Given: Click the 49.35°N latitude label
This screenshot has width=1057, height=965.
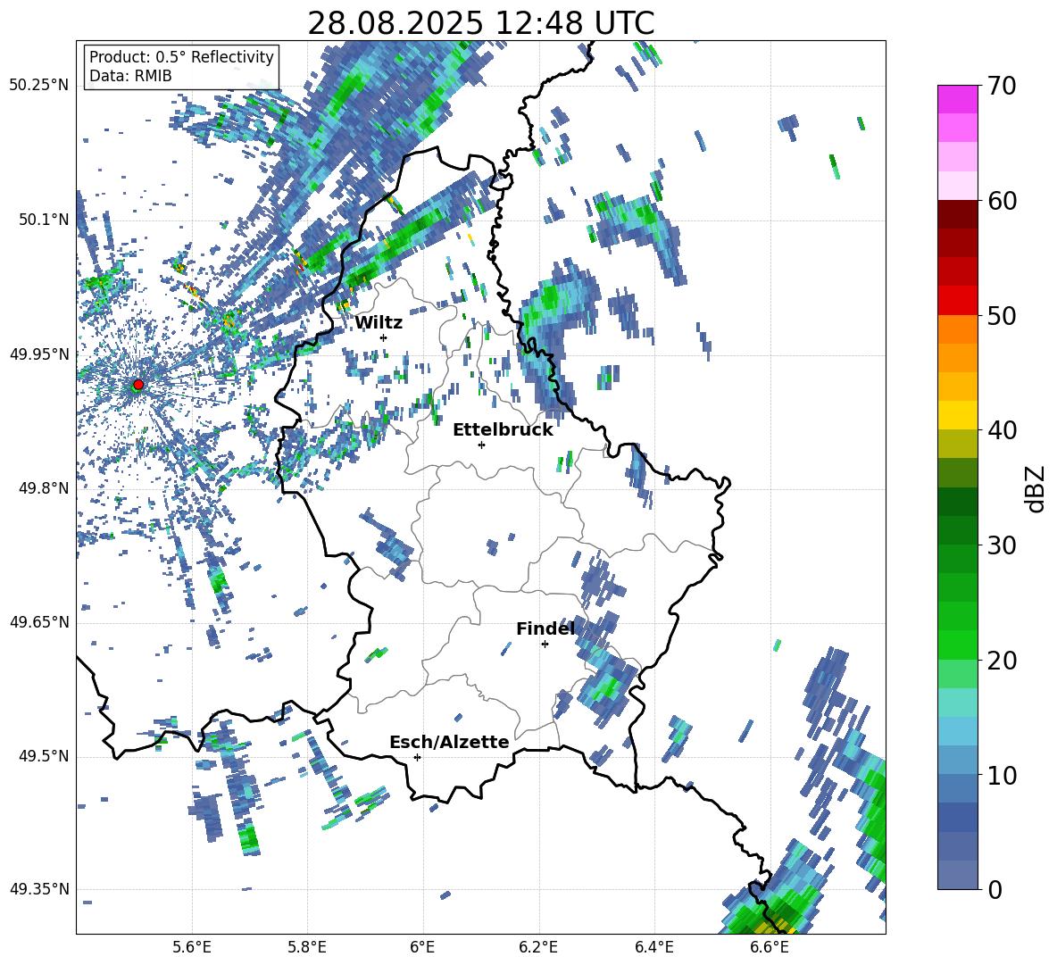Looking at the screenshot, I should pos(39,889).
